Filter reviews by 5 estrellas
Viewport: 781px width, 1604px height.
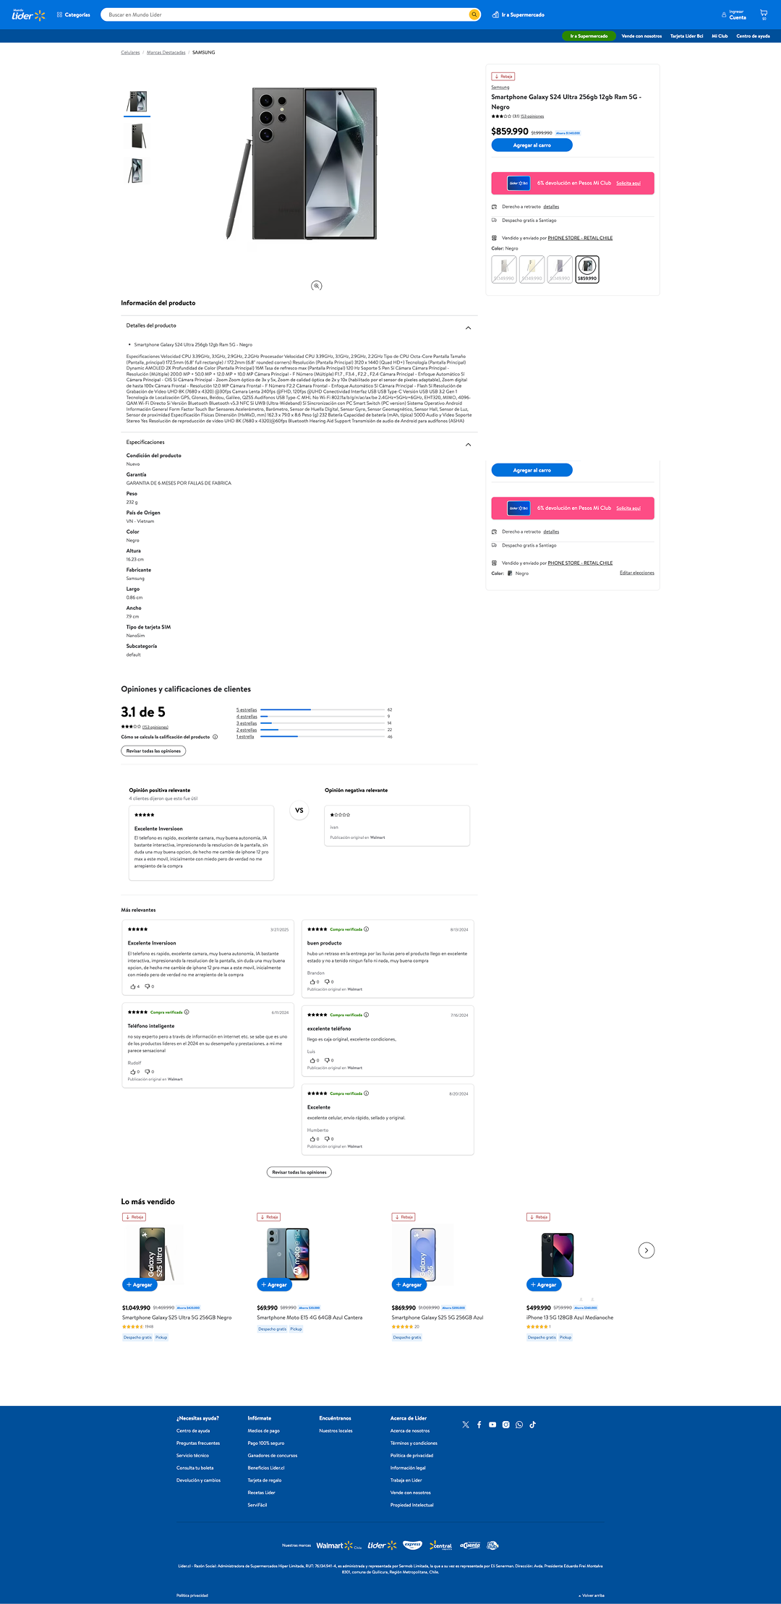tap(247, 710)
